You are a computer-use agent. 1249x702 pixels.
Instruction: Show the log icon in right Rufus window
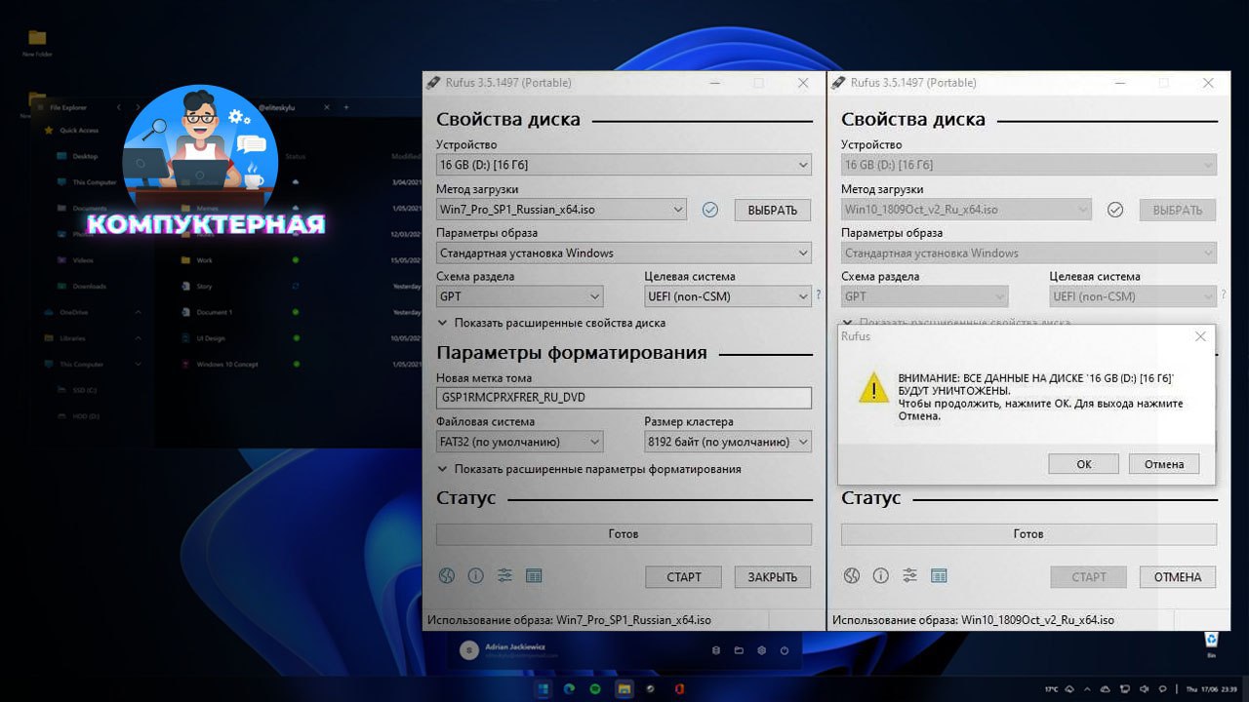pos(939,576)
